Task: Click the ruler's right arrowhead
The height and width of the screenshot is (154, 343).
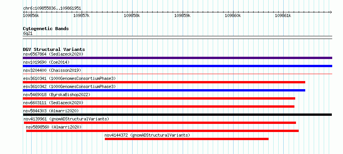Action: click(331, 12)
